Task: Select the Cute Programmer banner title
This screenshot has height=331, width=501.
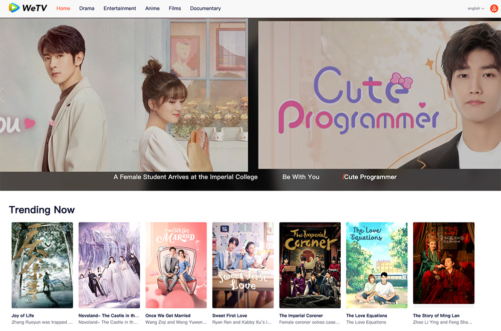Action: (x=370, y=177)
